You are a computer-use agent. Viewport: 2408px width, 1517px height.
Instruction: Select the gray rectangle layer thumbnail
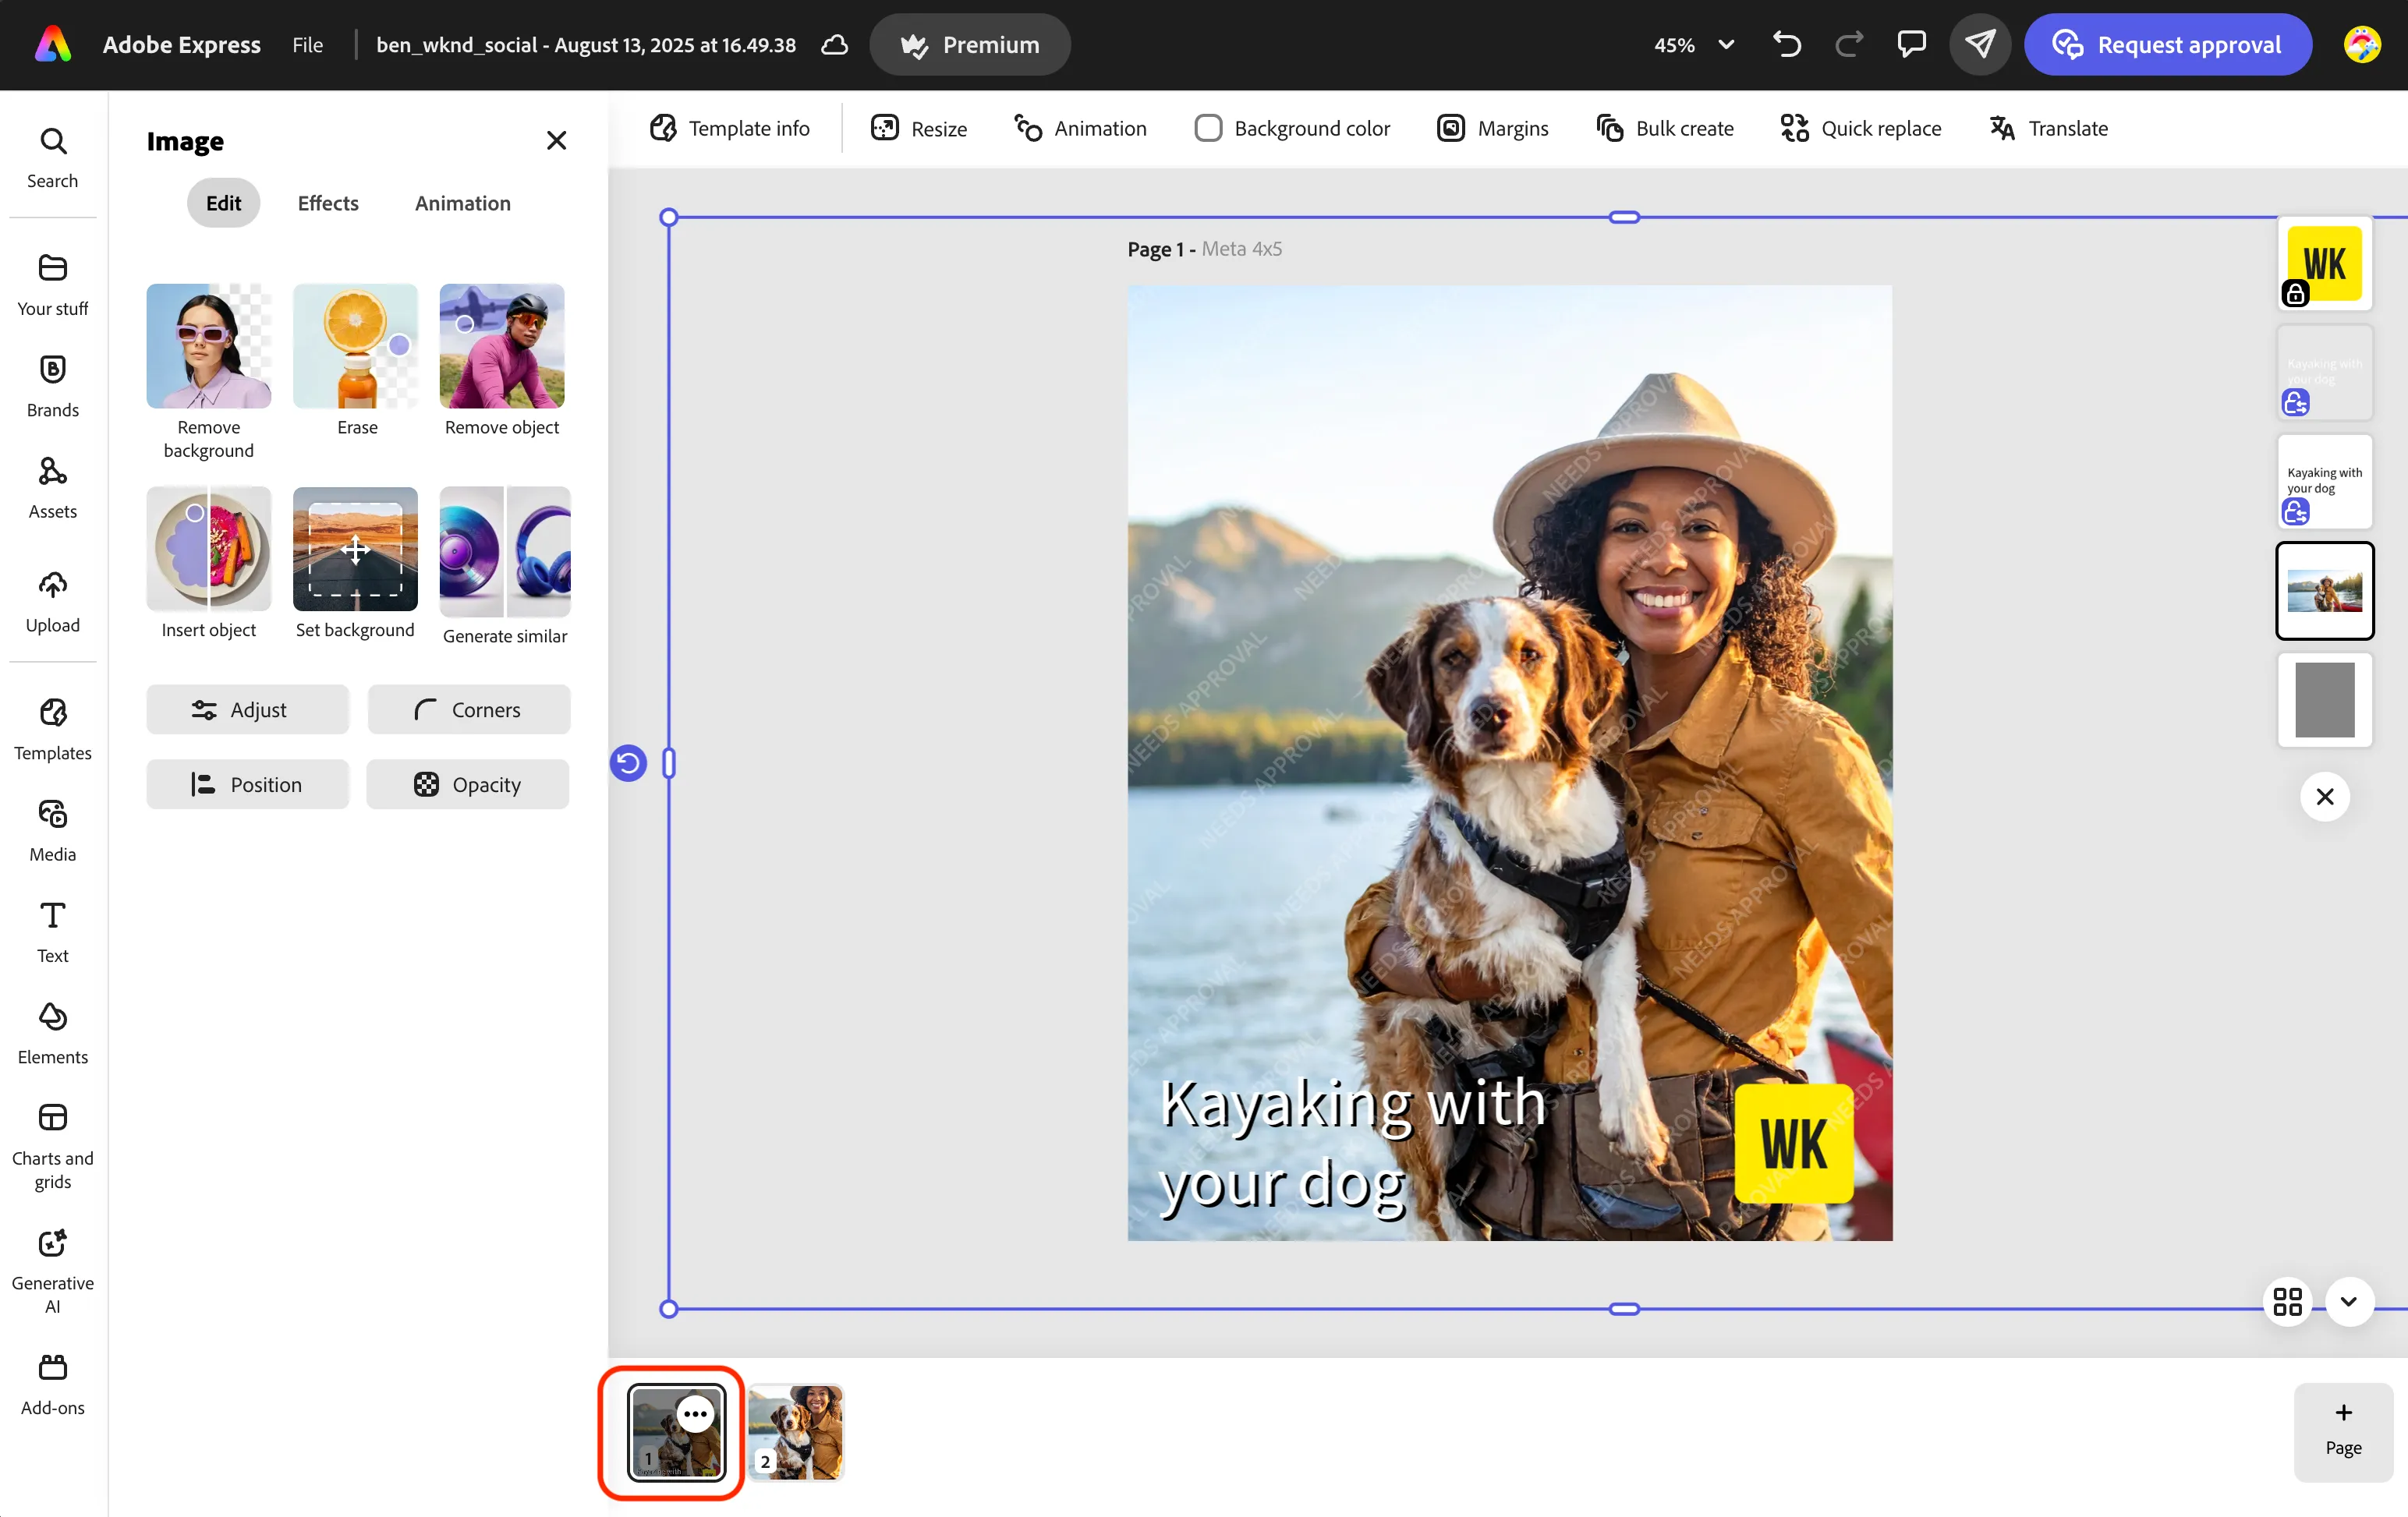2324,699
